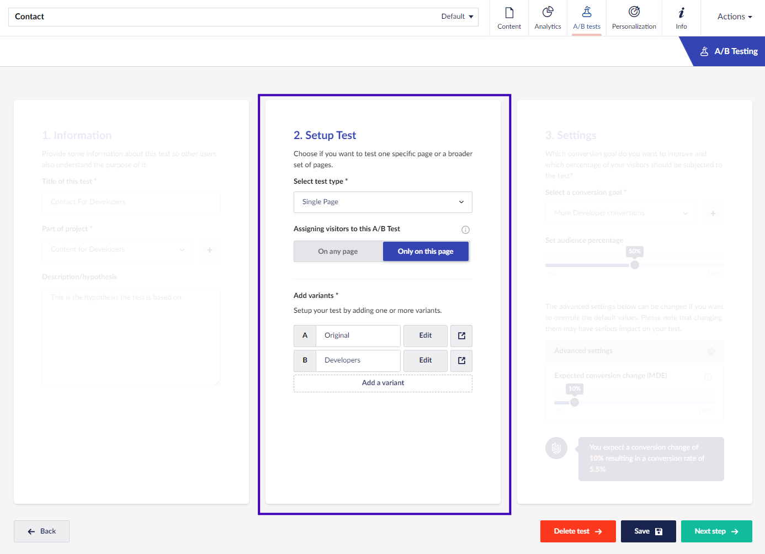Open the Analytics pie chart icon

[548, 12]
